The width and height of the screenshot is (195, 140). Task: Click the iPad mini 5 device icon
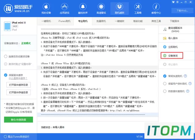(x=7, y=26)
